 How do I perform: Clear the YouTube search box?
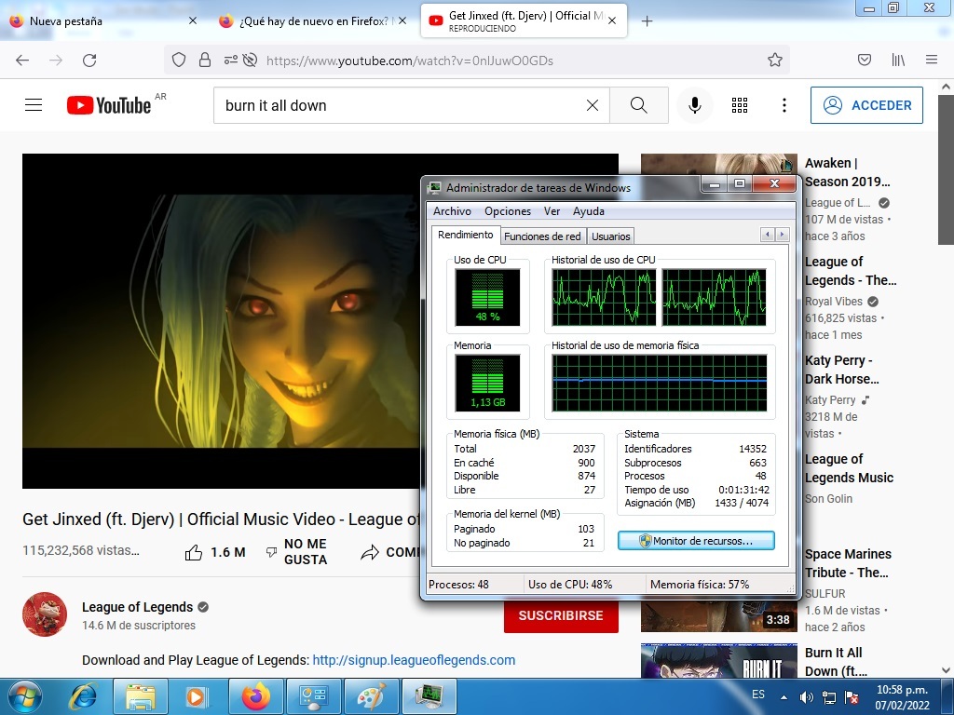592,105
